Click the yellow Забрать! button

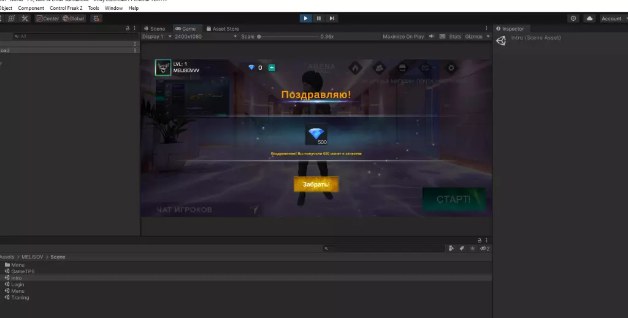click(x=316, y=184)
